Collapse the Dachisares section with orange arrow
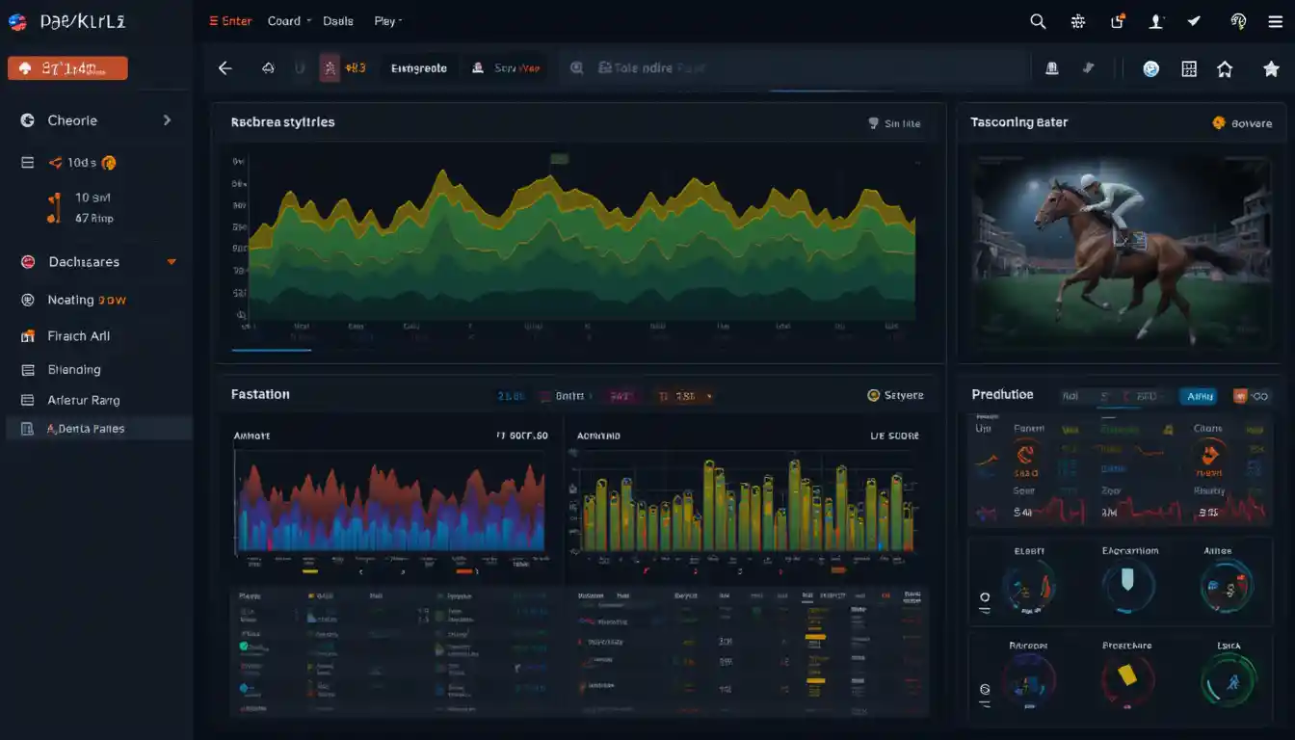The image size is (1295, 740). (172, 262)
